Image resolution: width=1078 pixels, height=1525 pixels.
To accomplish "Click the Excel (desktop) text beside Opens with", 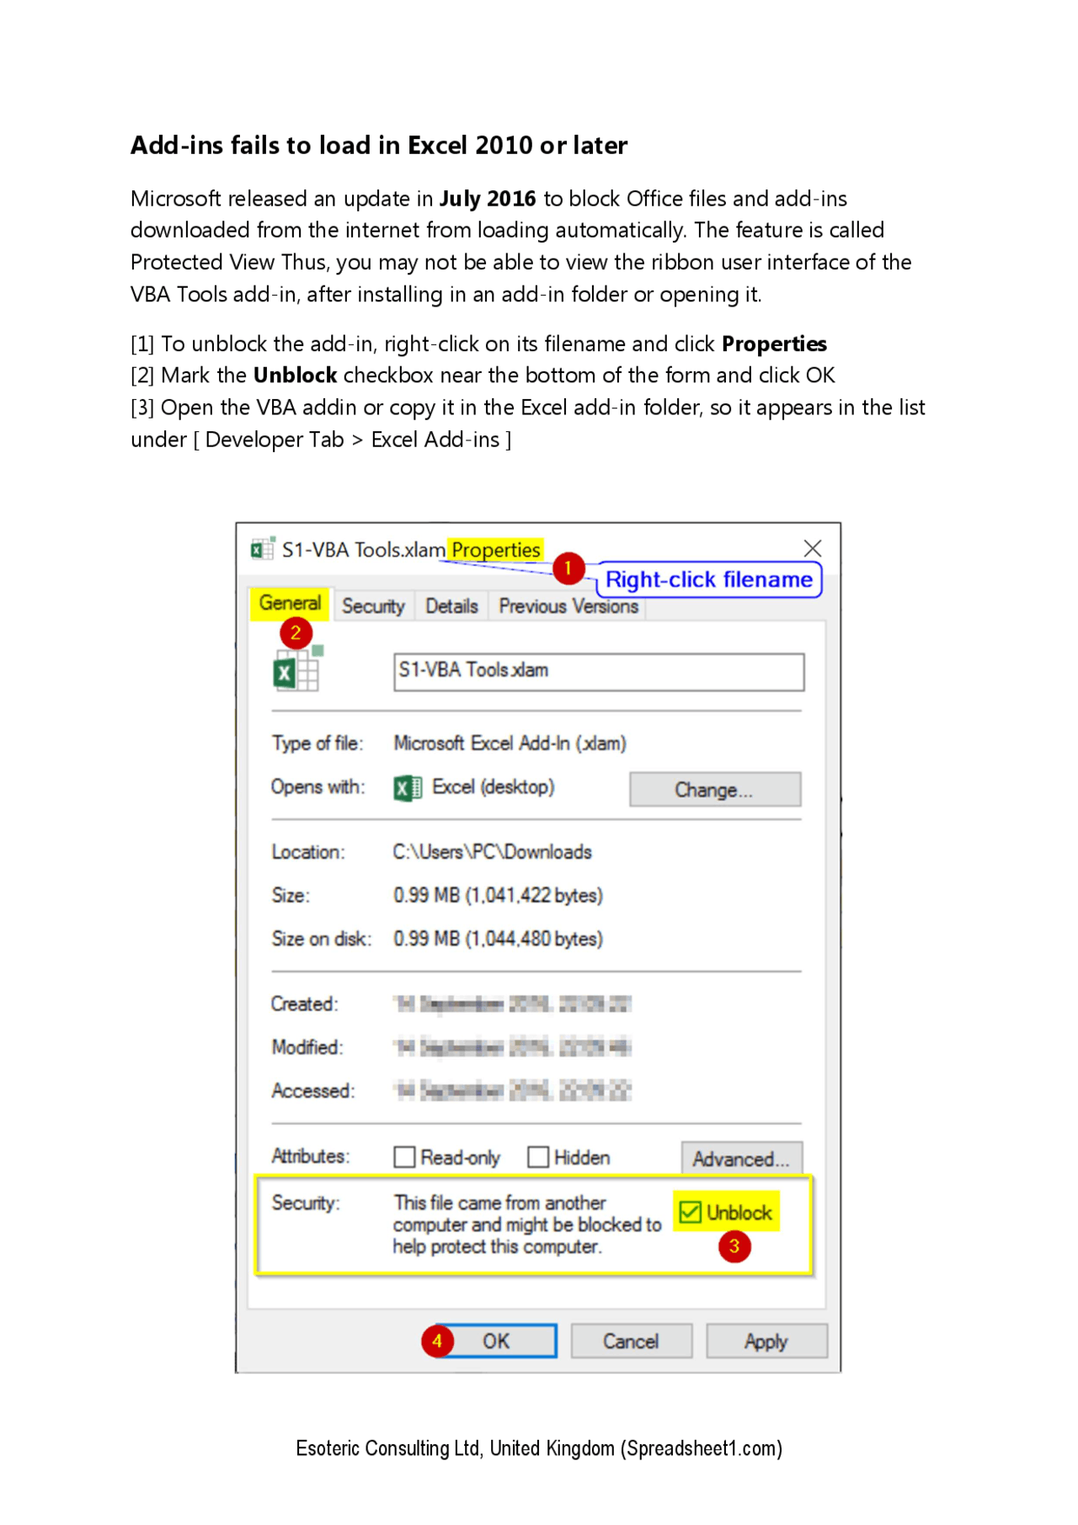I will point(494,786).
